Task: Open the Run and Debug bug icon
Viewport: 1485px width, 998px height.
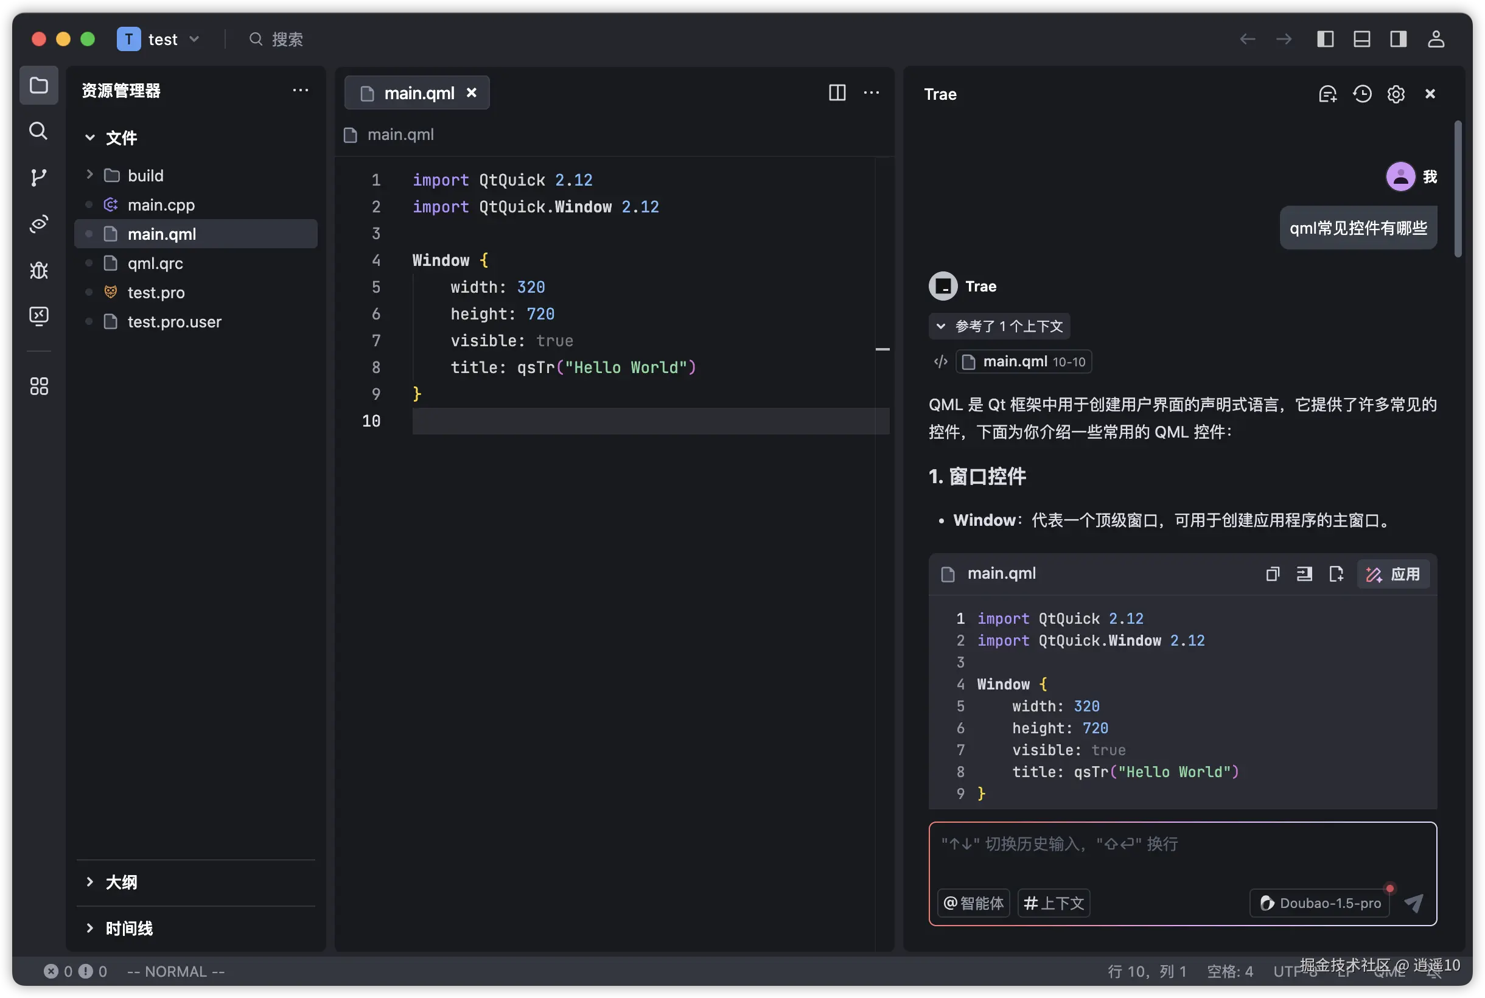Action: (39, 271)
